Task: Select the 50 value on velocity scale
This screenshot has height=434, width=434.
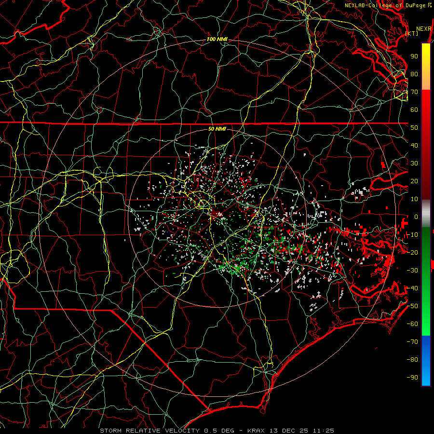Action: (414, 127)
